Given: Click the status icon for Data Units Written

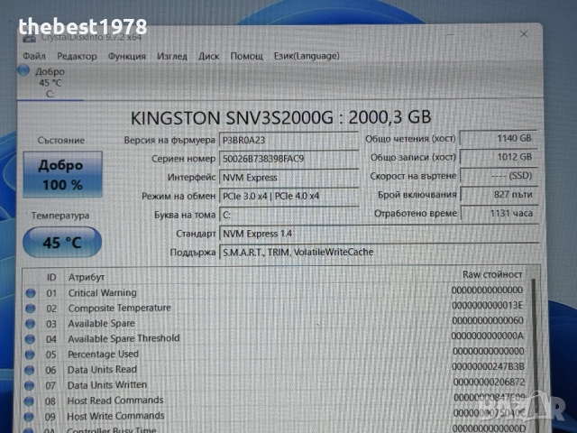Looking at the screenshot, I should point(30,385).
